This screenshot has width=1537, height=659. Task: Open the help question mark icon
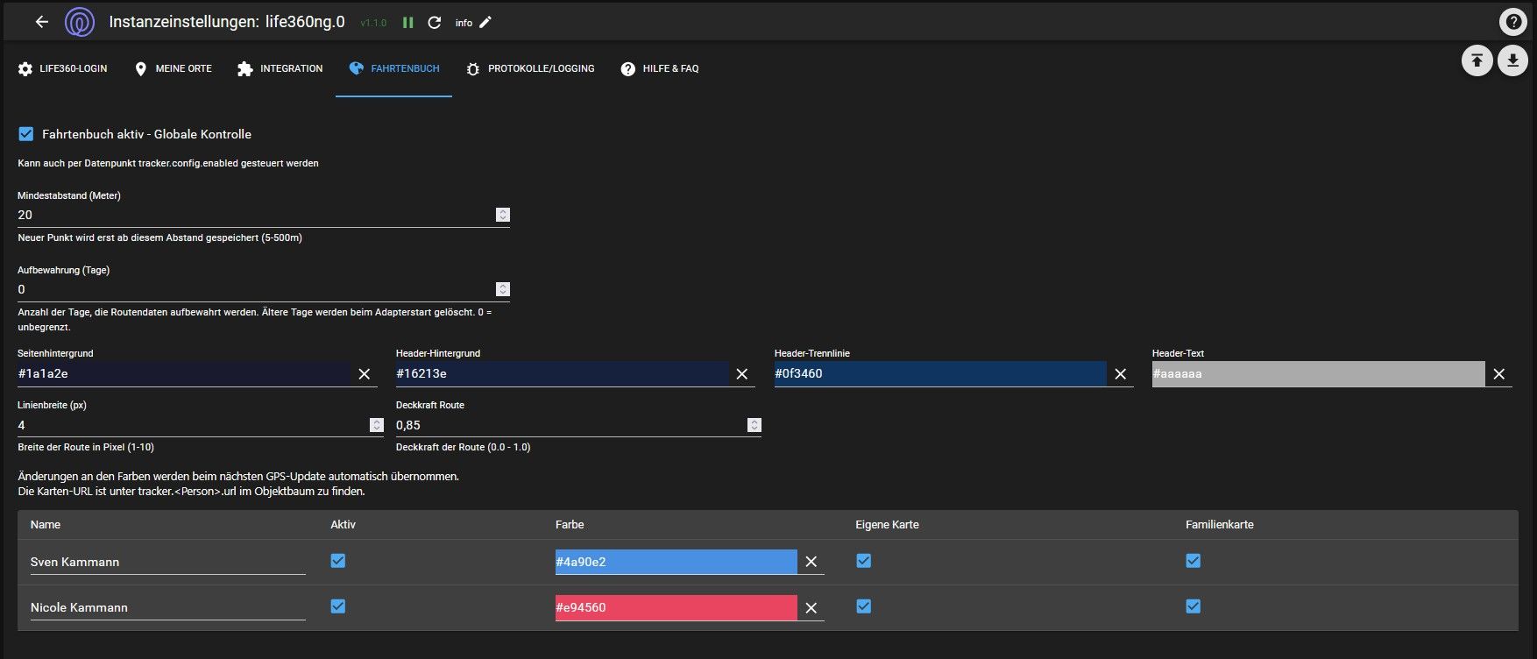1512,23
